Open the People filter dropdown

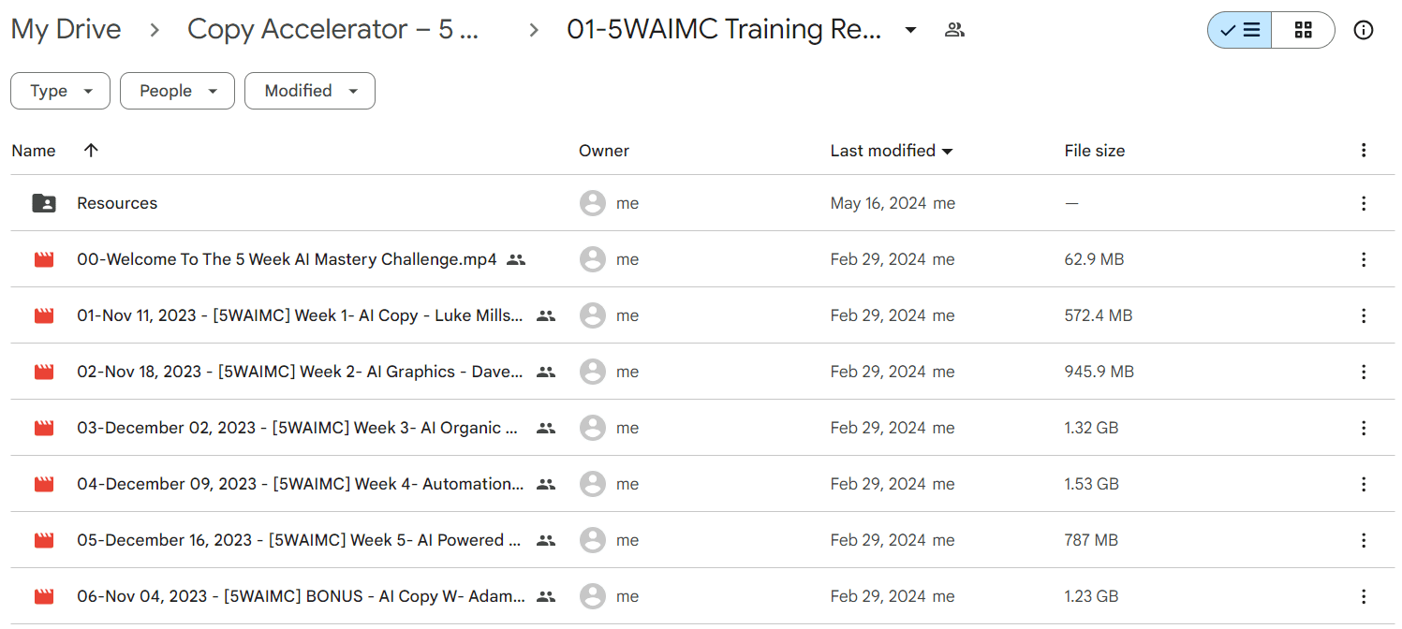(x=178, y=91)
